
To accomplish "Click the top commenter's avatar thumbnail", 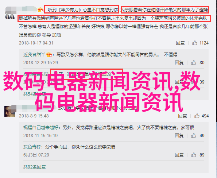I will [10, 16].
